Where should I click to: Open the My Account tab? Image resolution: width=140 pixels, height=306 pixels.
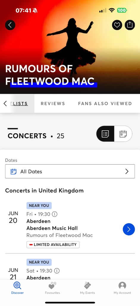[x=122, y=288]
